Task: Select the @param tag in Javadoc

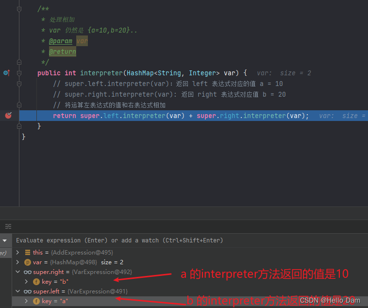Action: [x=61, y=41]
